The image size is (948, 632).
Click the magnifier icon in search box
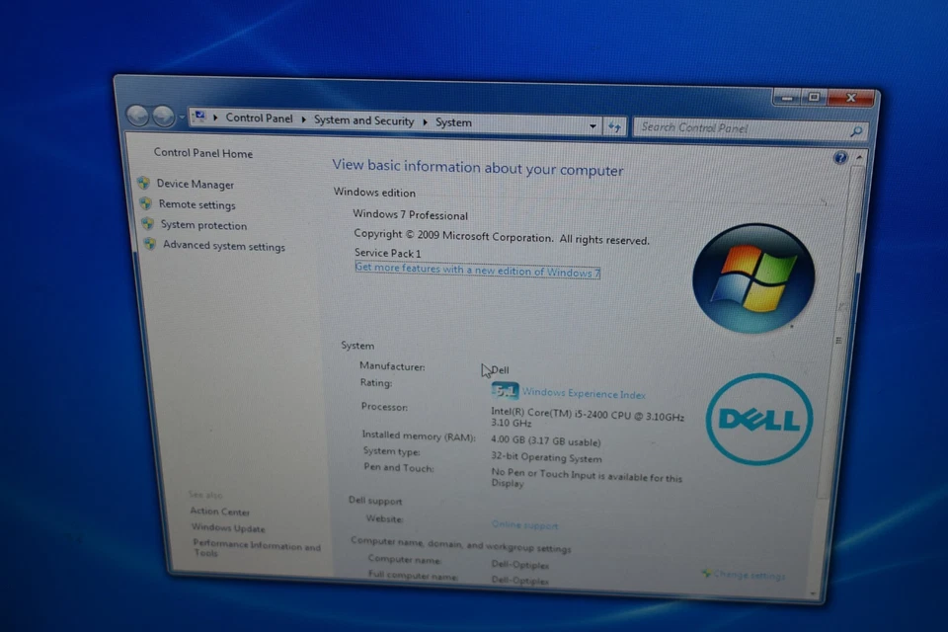click(855, 130)
